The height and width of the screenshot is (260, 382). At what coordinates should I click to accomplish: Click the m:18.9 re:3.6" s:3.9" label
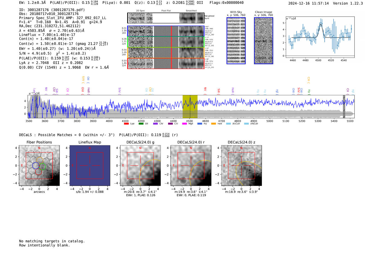(x=241, y=192)
